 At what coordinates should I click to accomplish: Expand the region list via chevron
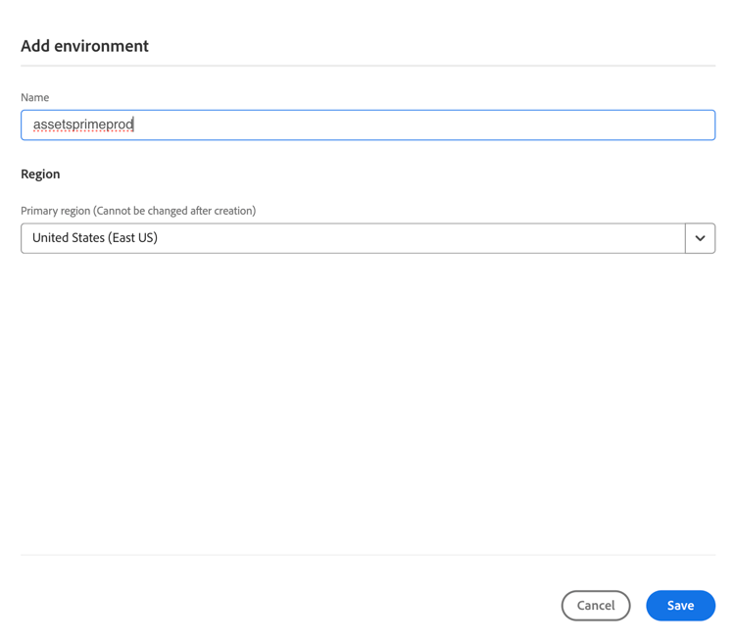point(700,238)
